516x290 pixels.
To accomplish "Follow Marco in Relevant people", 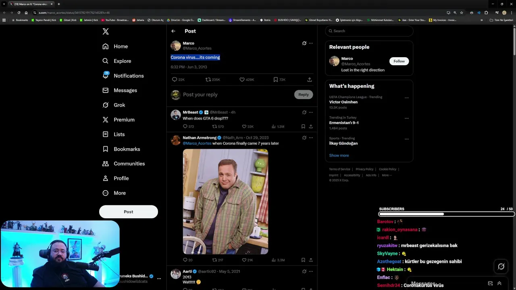I will pos(399,61).
